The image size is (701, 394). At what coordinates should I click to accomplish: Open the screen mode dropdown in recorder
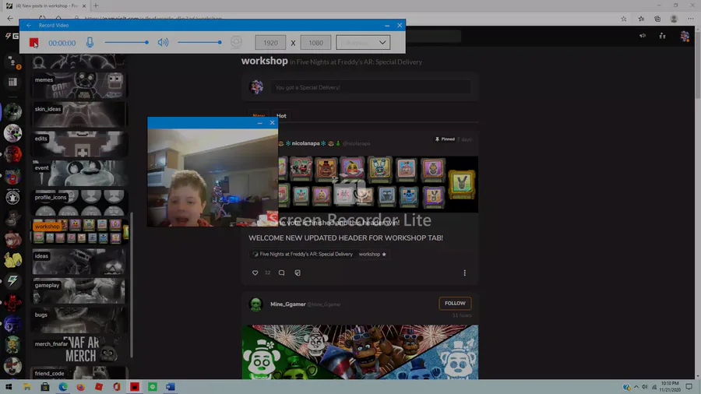pyautogui.click(x=363, y=43)
